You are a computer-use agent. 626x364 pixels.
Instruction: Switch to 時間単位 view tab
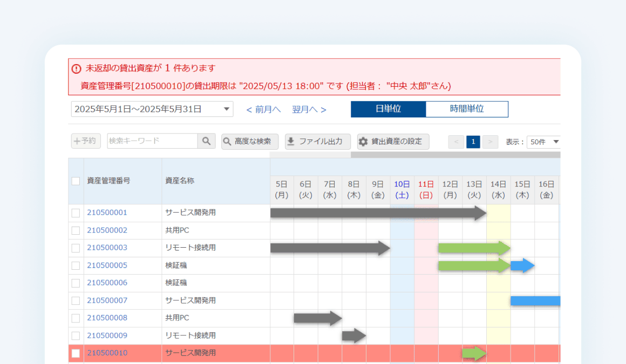[x=467, y=109]
